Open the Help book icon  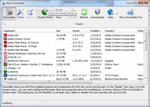110,12
